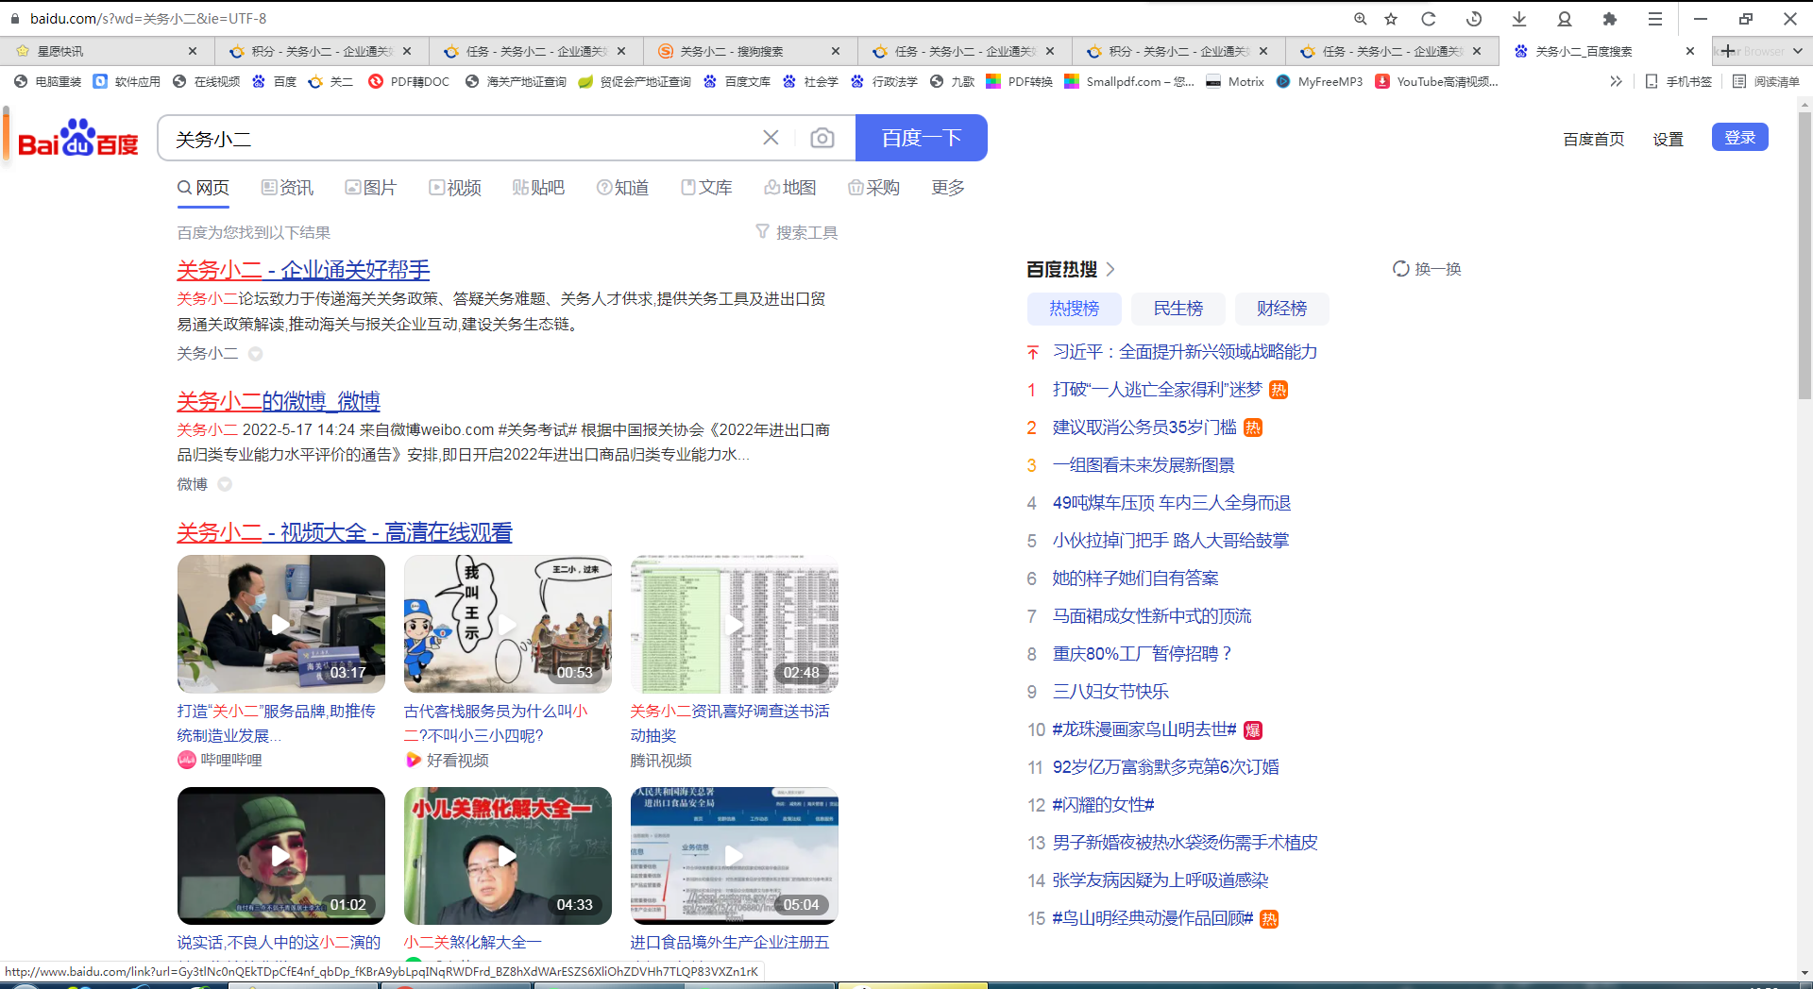
Task: Play the 03:17 customs officer video
Action: [x=280, y=624]
